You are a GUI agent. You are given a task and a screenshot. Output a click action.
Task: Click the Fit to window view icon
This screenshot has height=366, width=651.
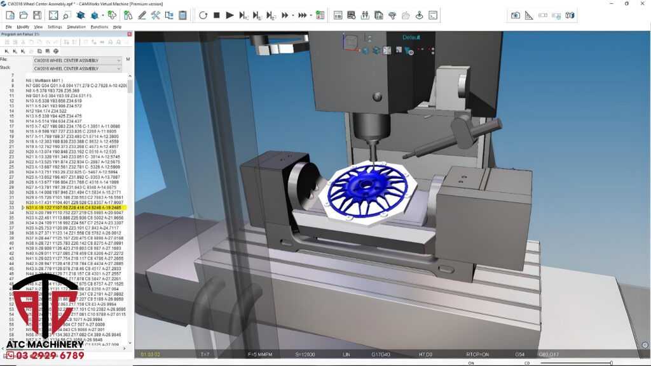click(x=53, y=15)
